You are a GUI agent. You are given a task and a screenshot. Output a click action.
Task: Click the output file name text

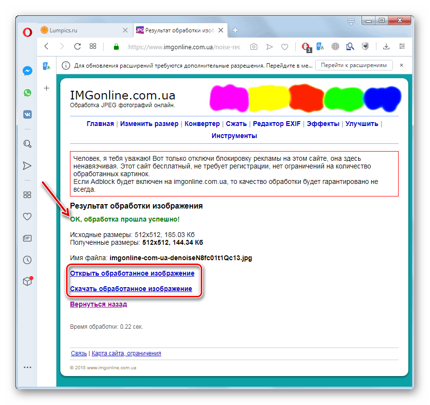click(x=180, y=258)
